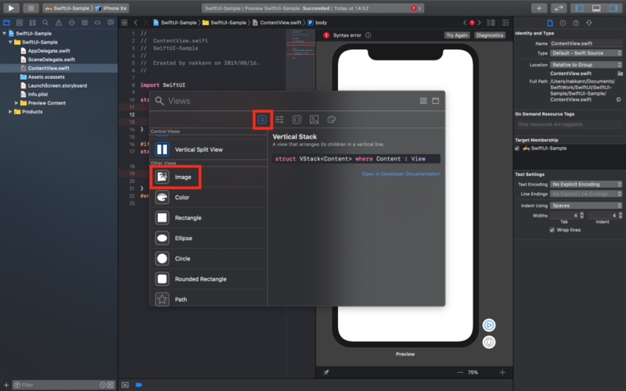Screen dimensions: 626x391
Task: Select Rectangle view in library
Action: (208, 218)
